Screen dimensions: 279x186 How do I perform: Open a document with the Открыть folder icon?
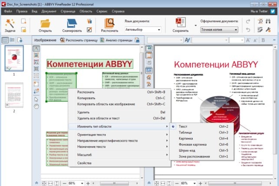(45, 23)
